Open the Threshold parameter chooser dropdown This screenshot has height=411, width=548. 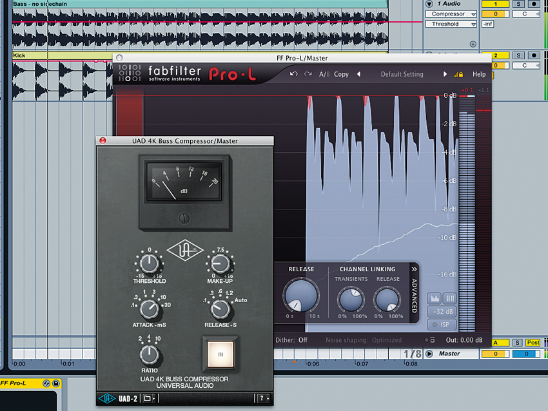451,24
